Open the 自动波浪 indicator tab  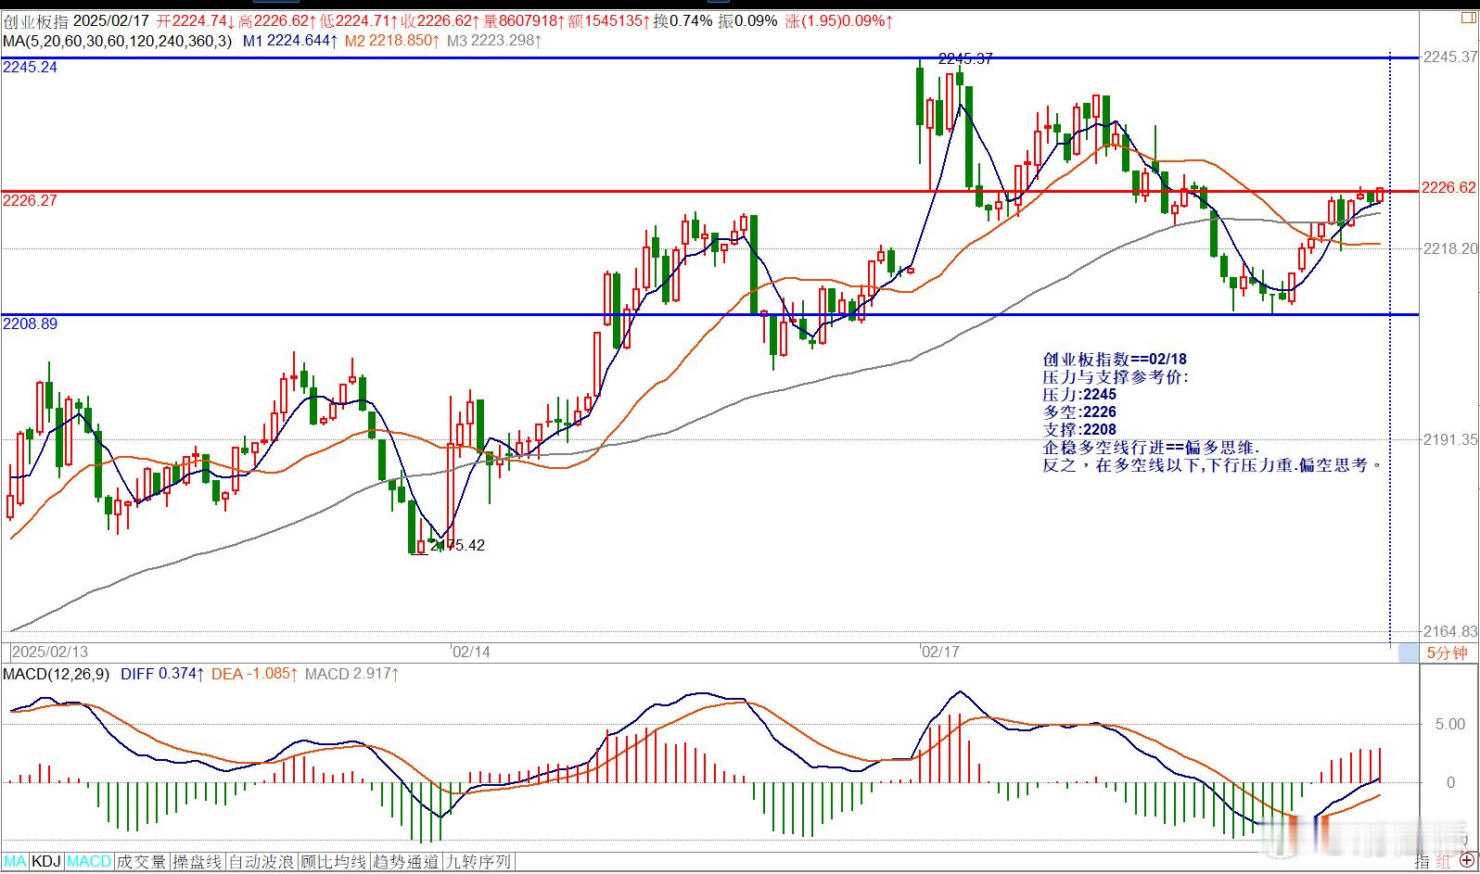(262, 862)
